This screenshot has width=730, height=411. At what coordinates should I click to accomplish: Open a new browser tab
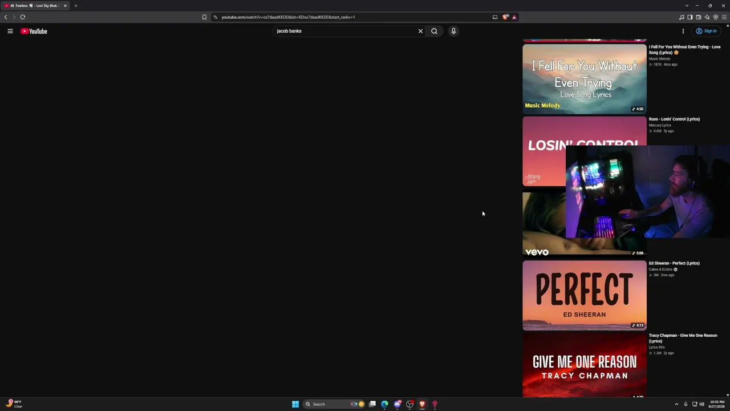pyautogui.click(x=75, y=6)
